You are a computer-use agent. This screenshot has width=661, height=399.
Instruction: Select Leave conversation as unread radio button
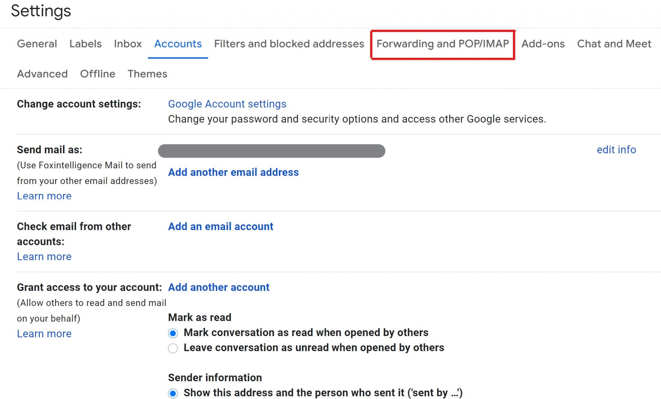click(172, 348)
